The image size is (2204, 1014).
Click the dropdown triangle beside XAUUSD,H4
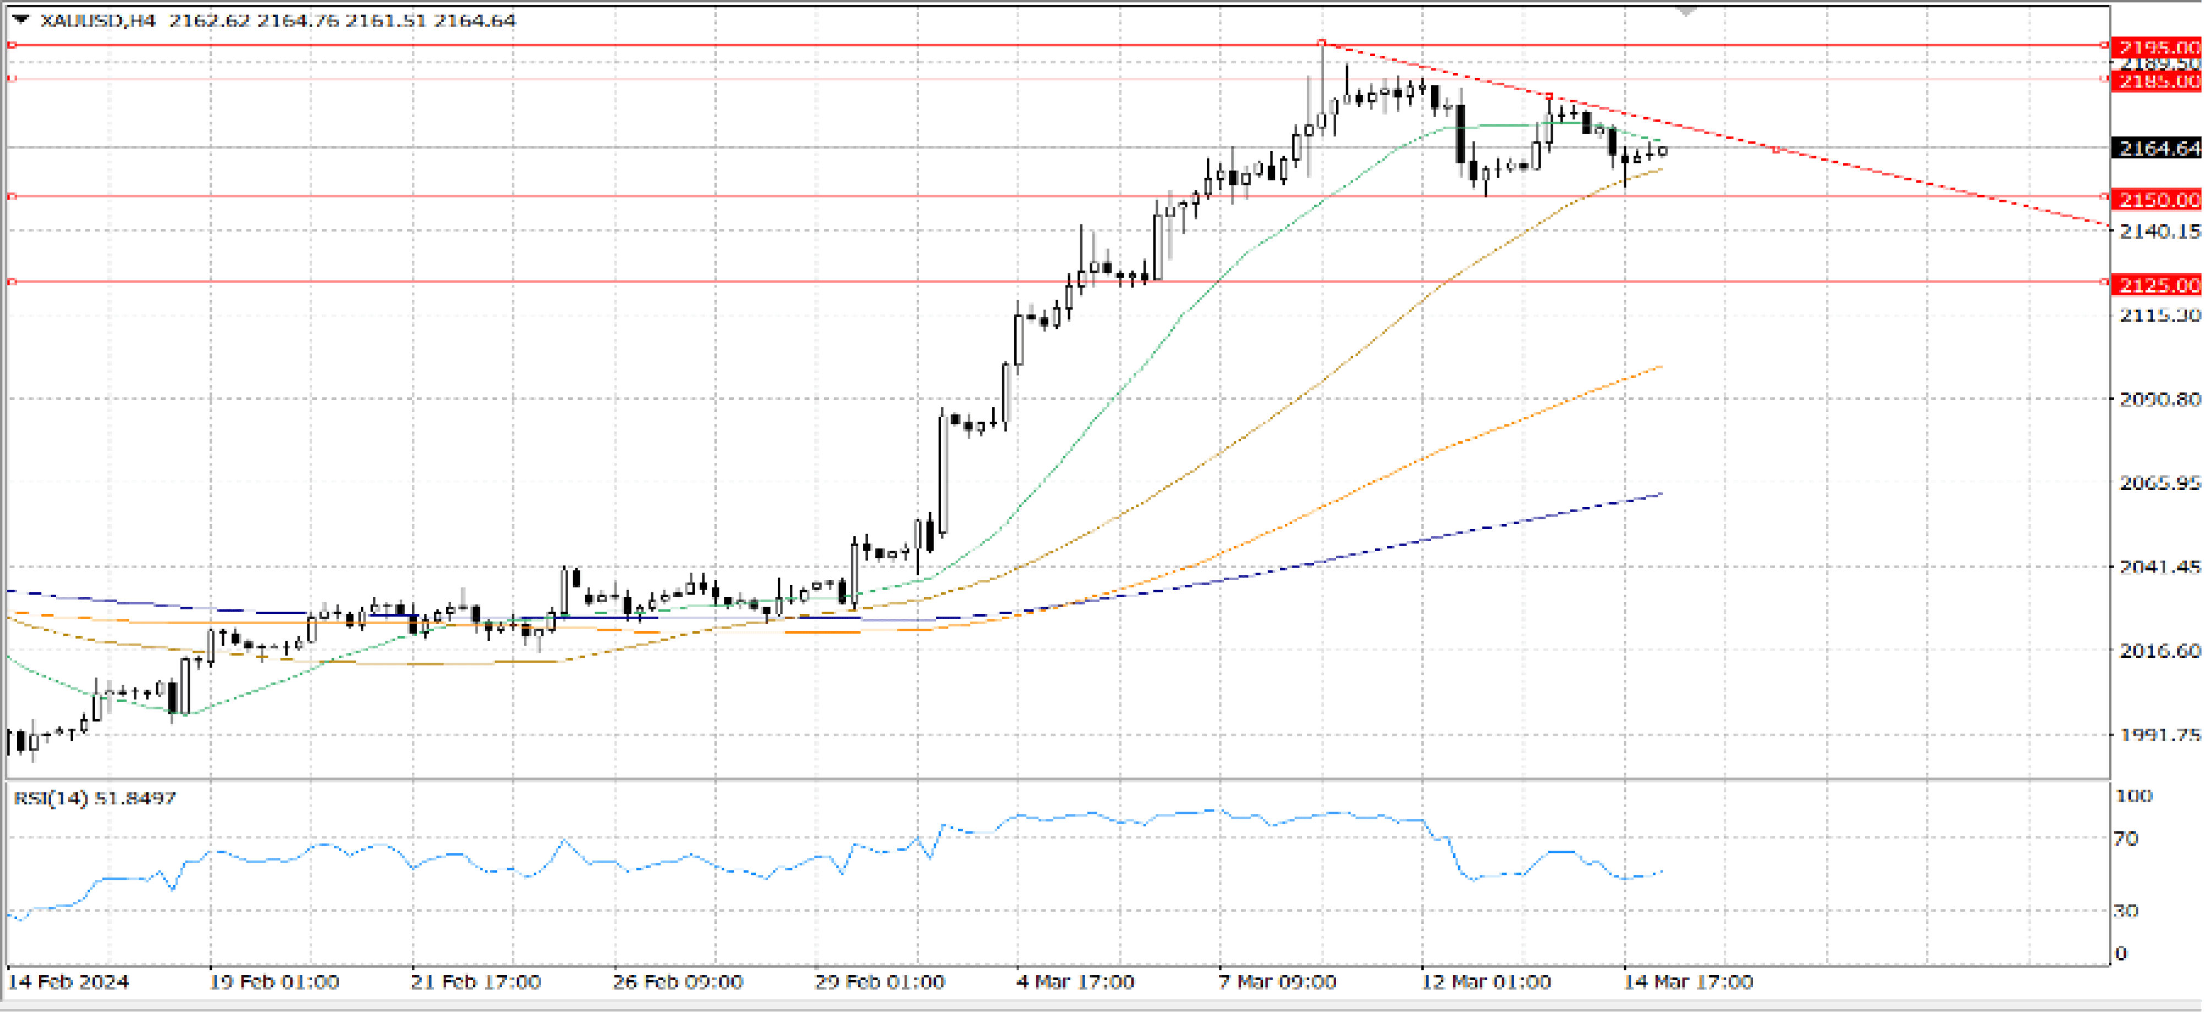(20, 19)
